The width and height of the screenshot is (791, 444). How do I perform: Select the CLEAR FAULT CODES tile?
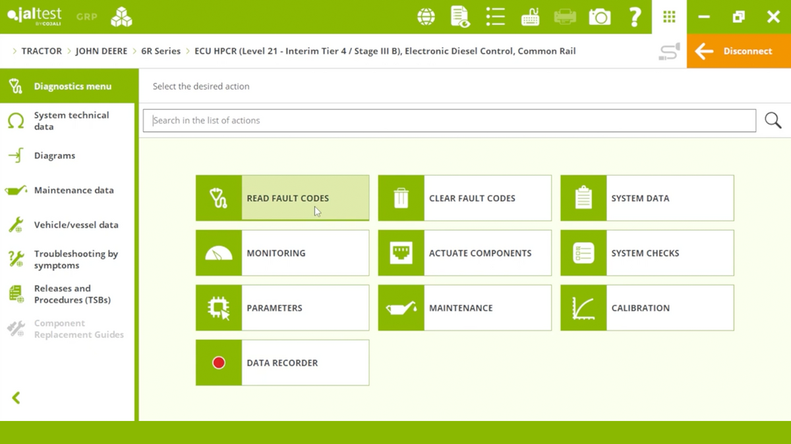coord(465,198)
